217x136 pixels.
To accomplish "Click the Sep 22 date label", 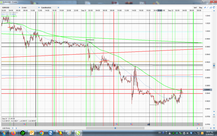I will tap(170, 10).
